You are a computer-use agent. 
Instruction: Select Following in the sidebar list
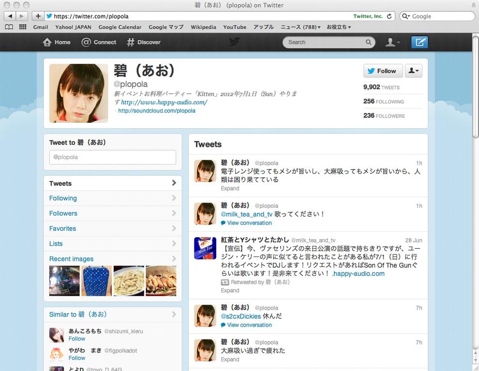[x=112, y=199]
